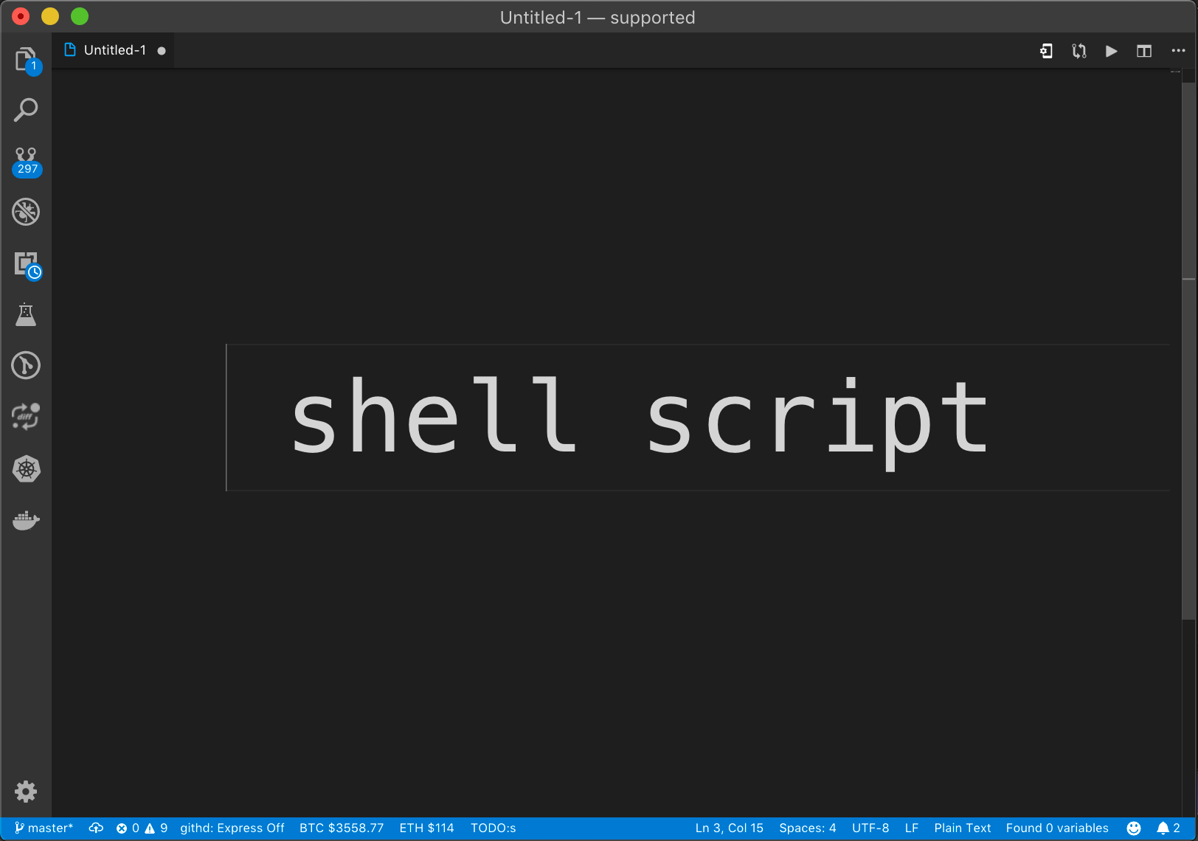
Task: Select the Git graph sidebar icon
Action: point(26,365)
